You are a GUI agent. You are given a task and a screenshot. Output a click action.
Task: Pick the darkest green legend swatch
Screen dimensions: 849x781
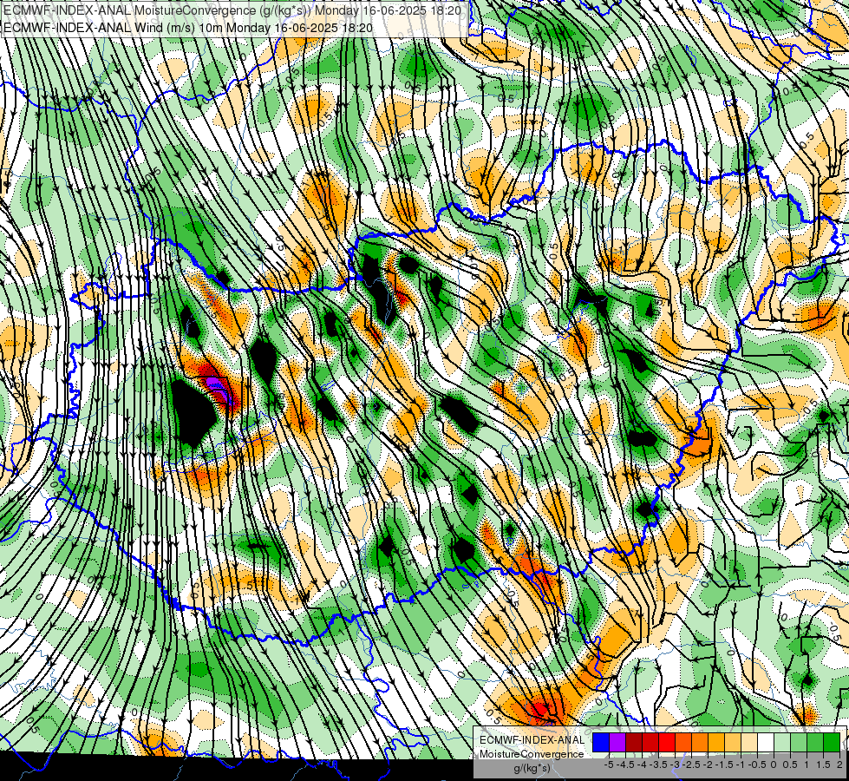coord(832,743)
